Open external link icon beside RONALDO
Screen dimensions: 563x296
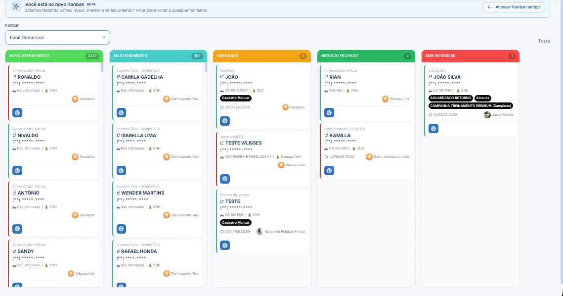click(14, 77)
